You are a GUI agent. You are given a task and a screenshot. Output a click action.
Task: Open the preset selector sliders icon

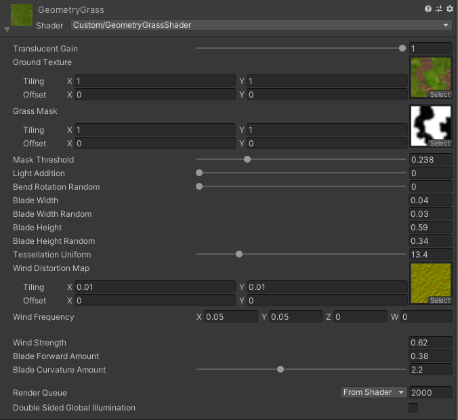pos(439,9)
